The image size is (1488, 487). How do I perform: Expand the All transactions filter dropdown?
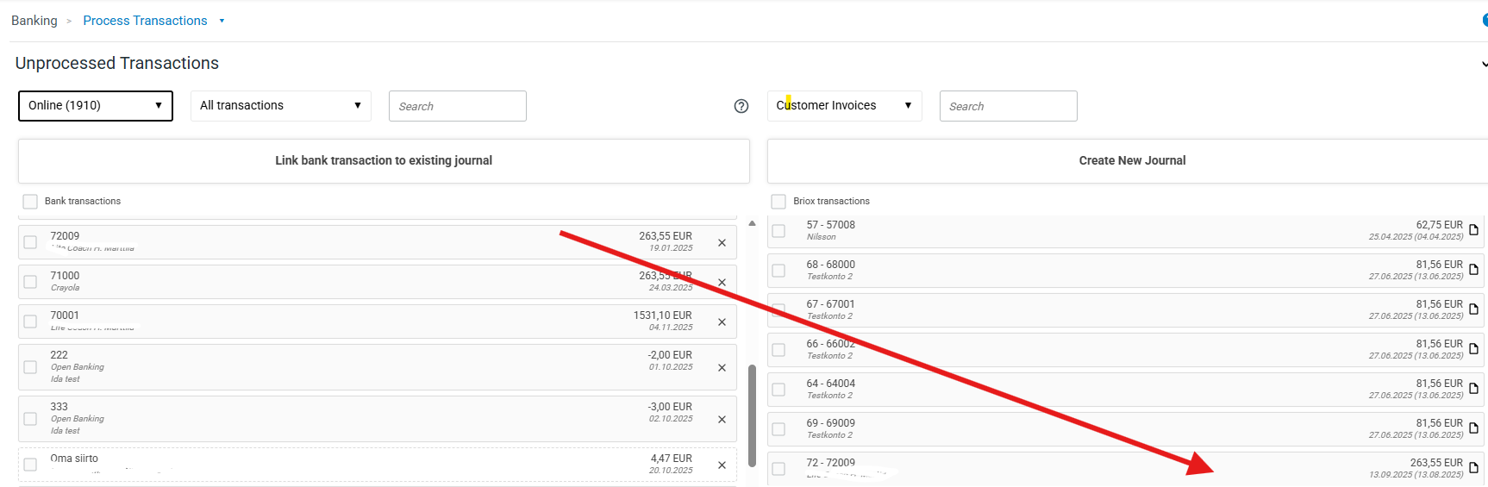click(280, 106)
